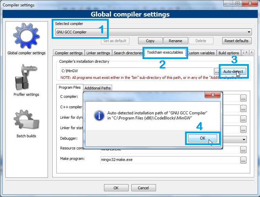
Task: Browse for compiler installation directory
Action: click(216, 72)
